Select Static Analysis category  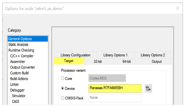[28, 45]
